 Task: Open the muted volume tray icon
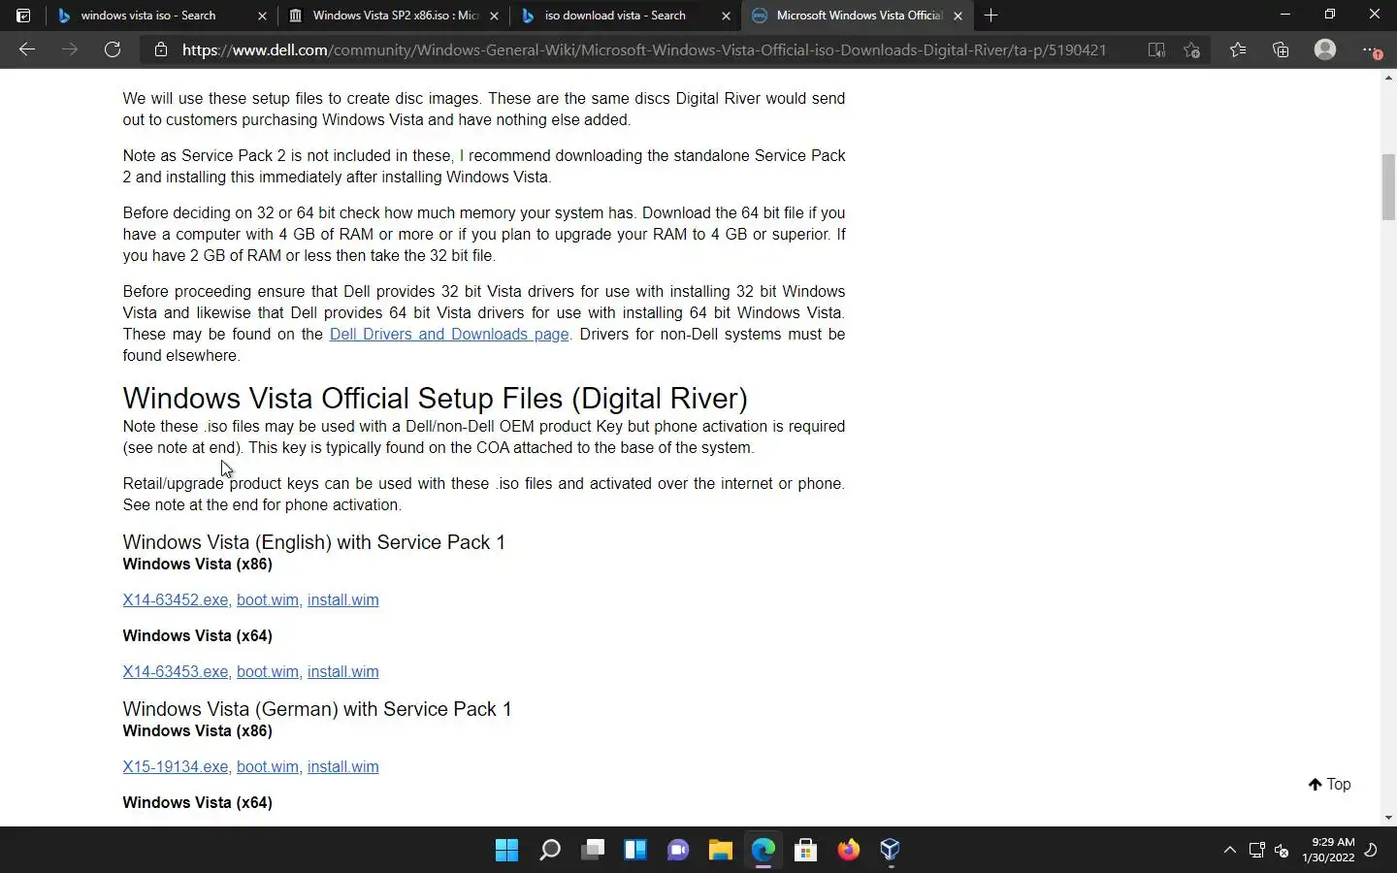1282,851
